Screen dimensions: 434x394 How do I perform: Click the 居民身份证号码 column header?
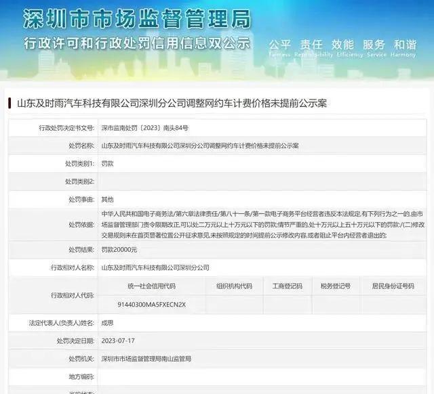[393, 286]
